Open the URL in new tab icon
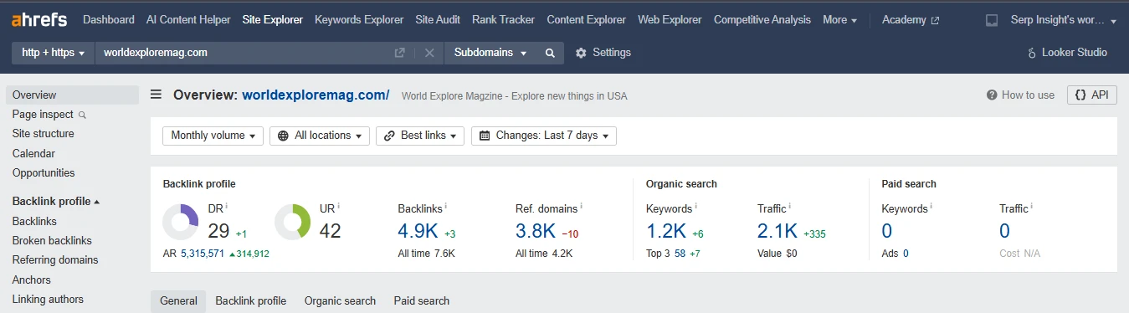The height and width of the screenshot is (313, 1129). click(400, 53)
